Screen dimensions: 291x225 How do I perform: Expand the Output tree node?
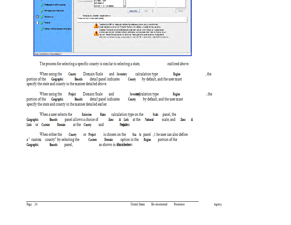[x=37, y=23]
